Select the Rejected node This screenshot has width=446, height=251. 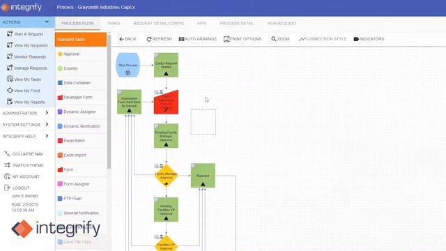pos(203,176)
